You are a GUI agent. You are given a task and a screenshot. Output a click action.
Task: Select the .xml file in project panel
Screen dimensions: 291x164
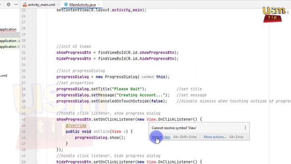tap(4, 76)
